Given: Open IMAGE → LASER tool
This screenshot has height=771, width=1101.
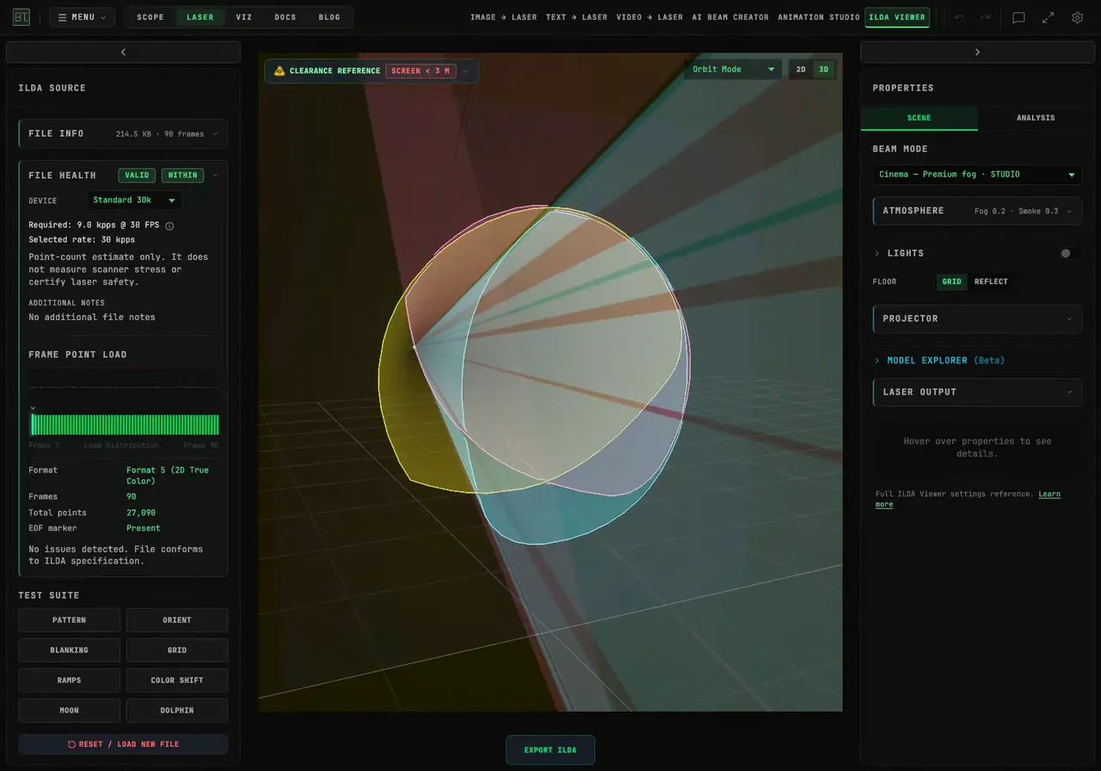Looking at the screenshot, I should (503, 17).
